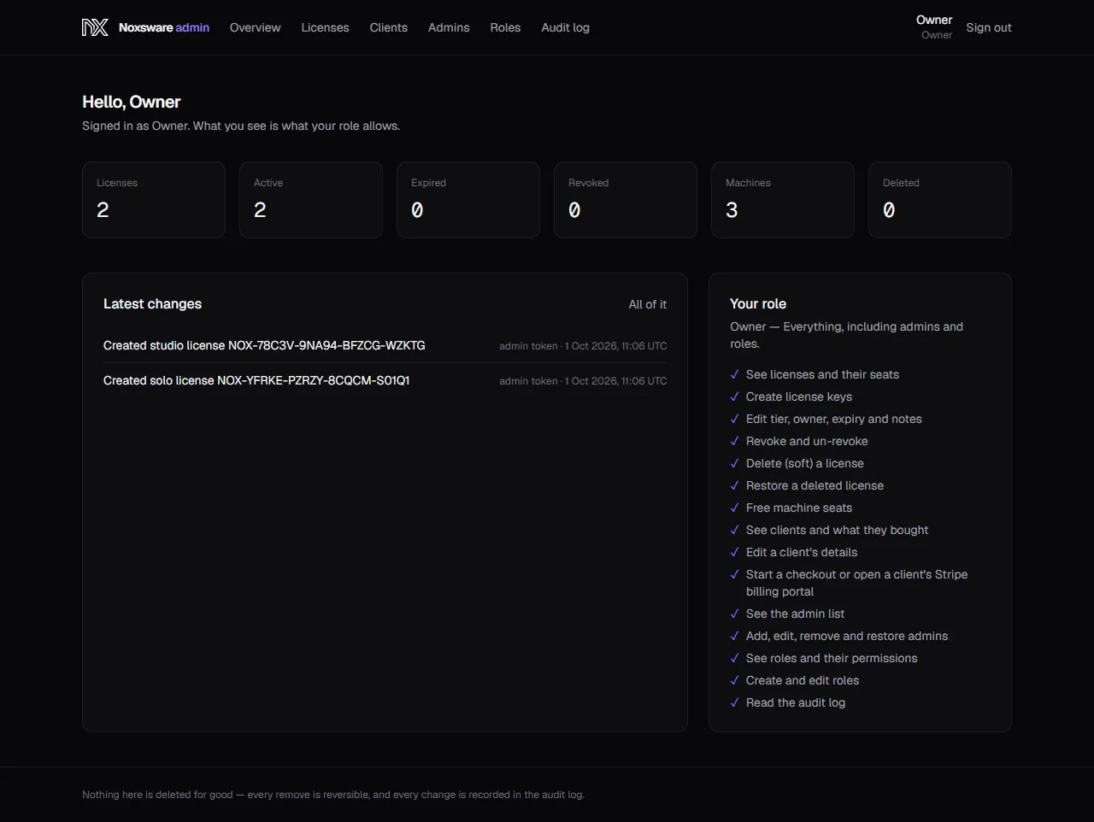This screenshot has width=1094, height=822.
Task: Click checkmark beside 'See licenses and their seats'
Action: tap(734, 374)
